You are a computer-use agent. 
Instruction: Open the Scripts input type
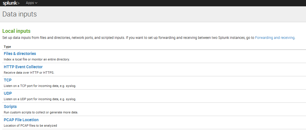pos(10,107)
